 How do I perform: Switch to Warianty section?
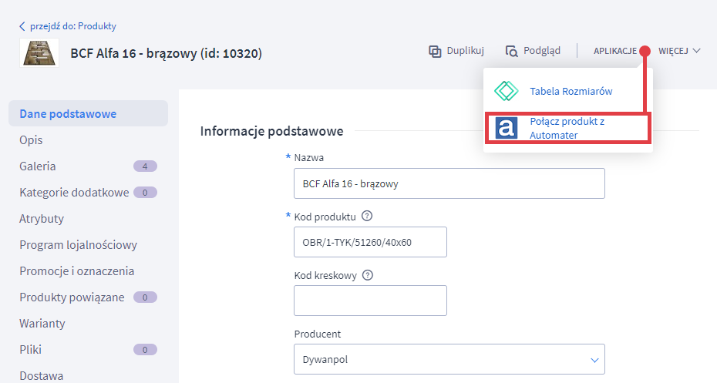[x=42, y=323]
